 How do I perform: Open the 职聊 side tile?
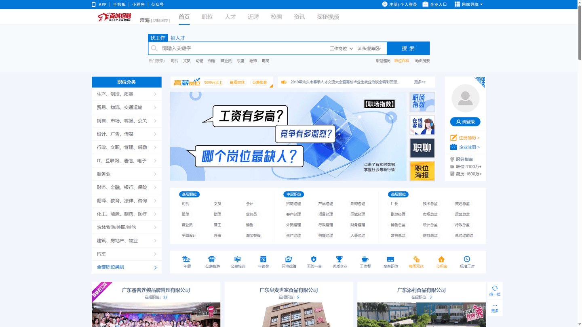coord(422,148)
